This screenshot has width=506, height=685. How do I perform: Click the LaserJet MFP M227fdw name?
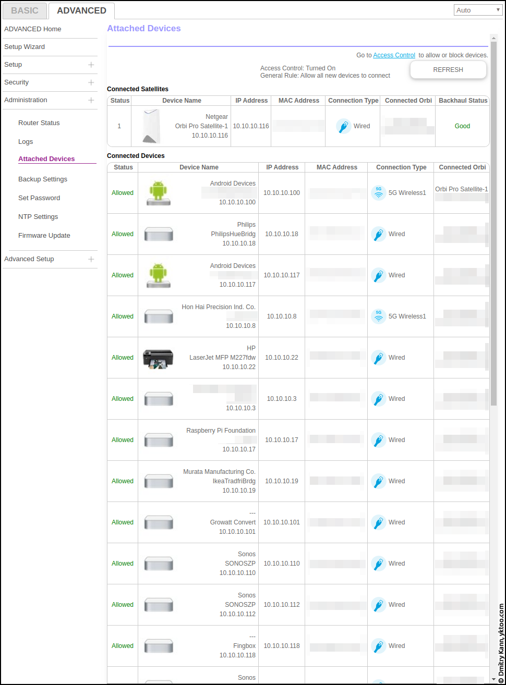[222, 358]
